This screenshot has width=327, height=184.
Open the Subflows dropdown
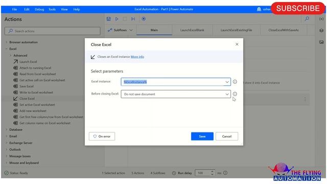[x=121, y=30]
